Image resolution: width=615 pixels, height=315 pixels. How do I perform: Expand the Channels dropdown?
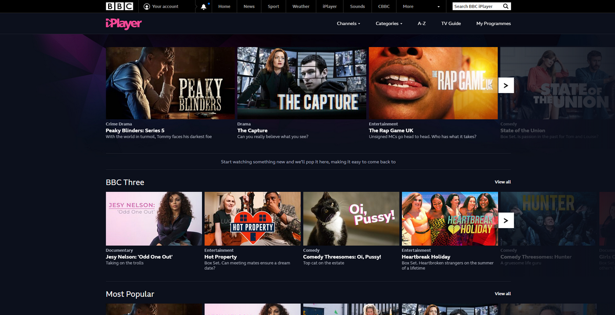(348, 24)
